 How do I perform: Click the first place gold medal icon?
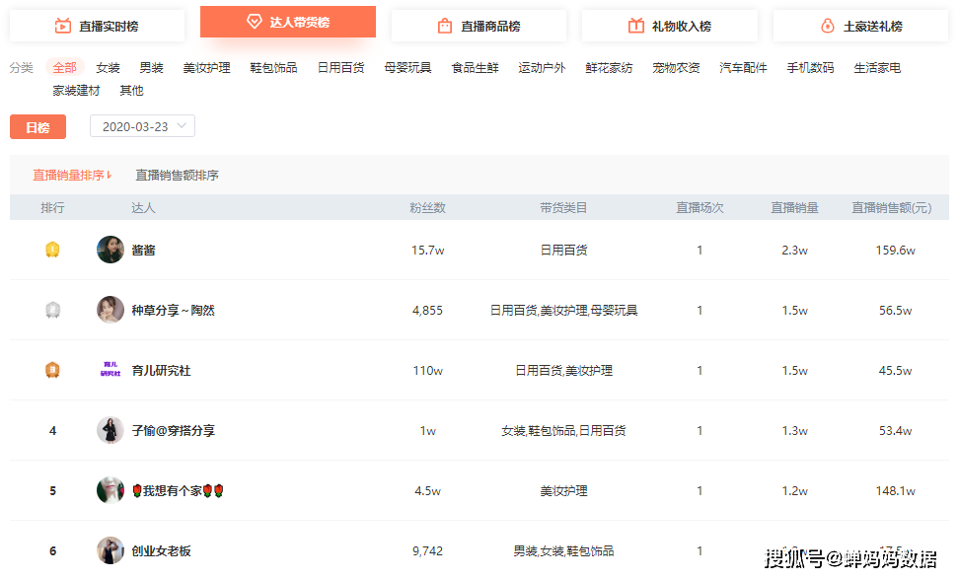[x=53, y=250]
